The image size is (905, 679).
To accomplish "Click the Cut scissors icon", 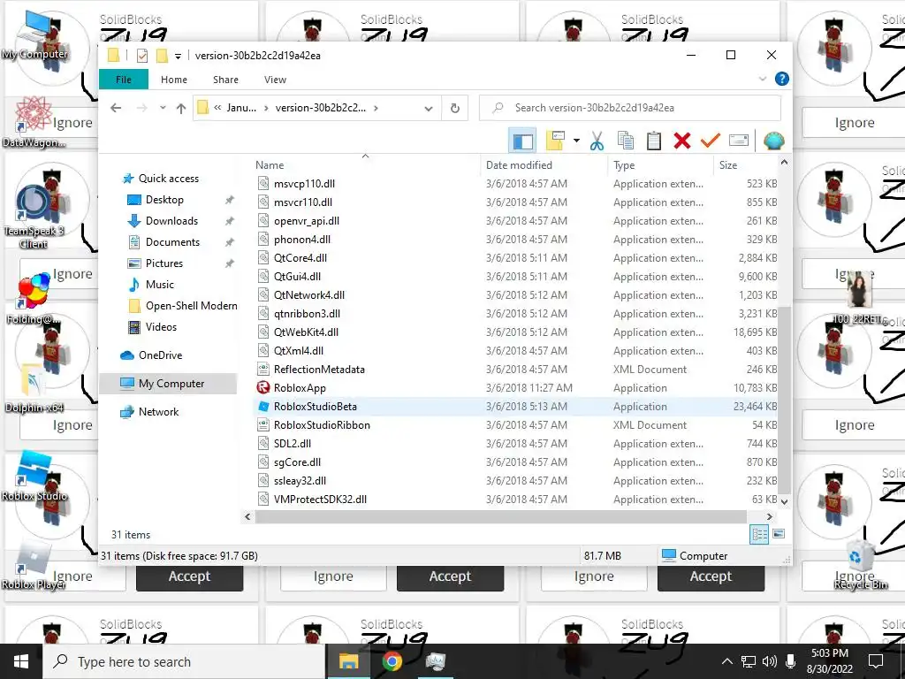I will pos(597,141).
